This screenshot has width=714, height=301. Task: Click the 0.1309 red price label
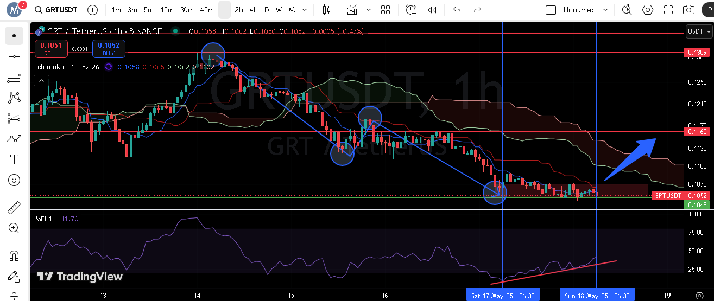point(697,52)
